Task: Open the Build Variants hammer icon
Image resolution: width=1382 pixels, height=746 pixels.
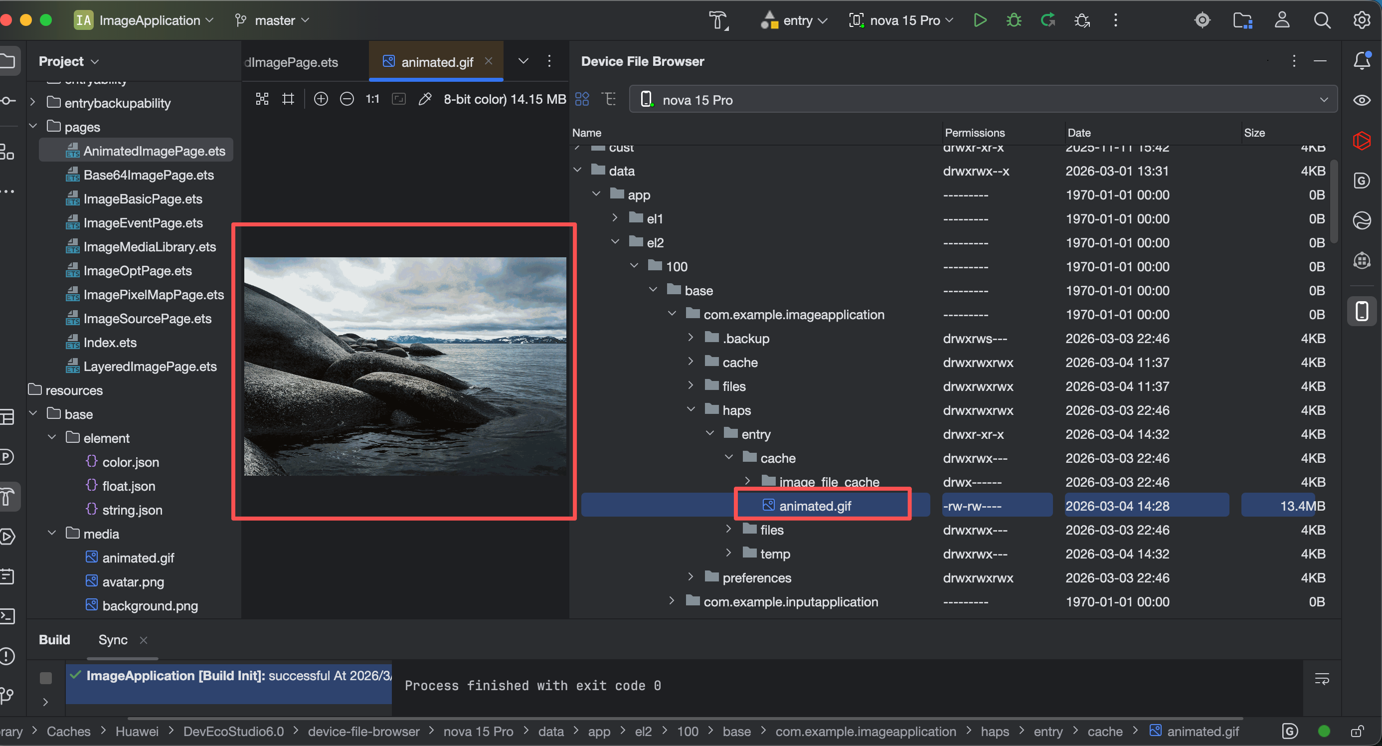Action: click(718, 20)
